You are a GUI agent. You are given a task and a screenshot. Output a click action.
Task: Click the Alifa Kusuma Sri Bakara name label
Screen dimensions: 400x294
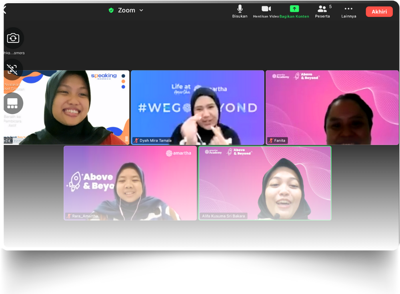pos(224,216)
